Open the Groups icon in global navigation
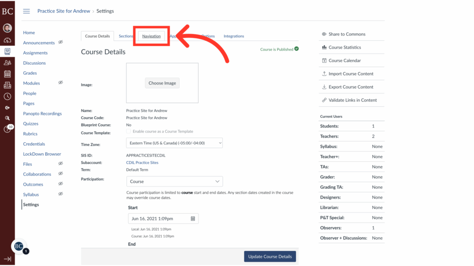This screenshot has width=474, height=266. (x=7, y=62)
